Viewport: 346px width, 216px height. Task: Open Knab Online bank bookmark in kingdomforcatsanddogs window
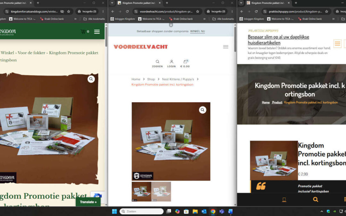point(52,19)
